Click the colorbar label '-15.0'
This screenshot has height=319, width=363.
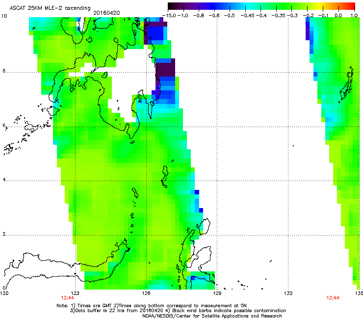click(x=168, y=16)
